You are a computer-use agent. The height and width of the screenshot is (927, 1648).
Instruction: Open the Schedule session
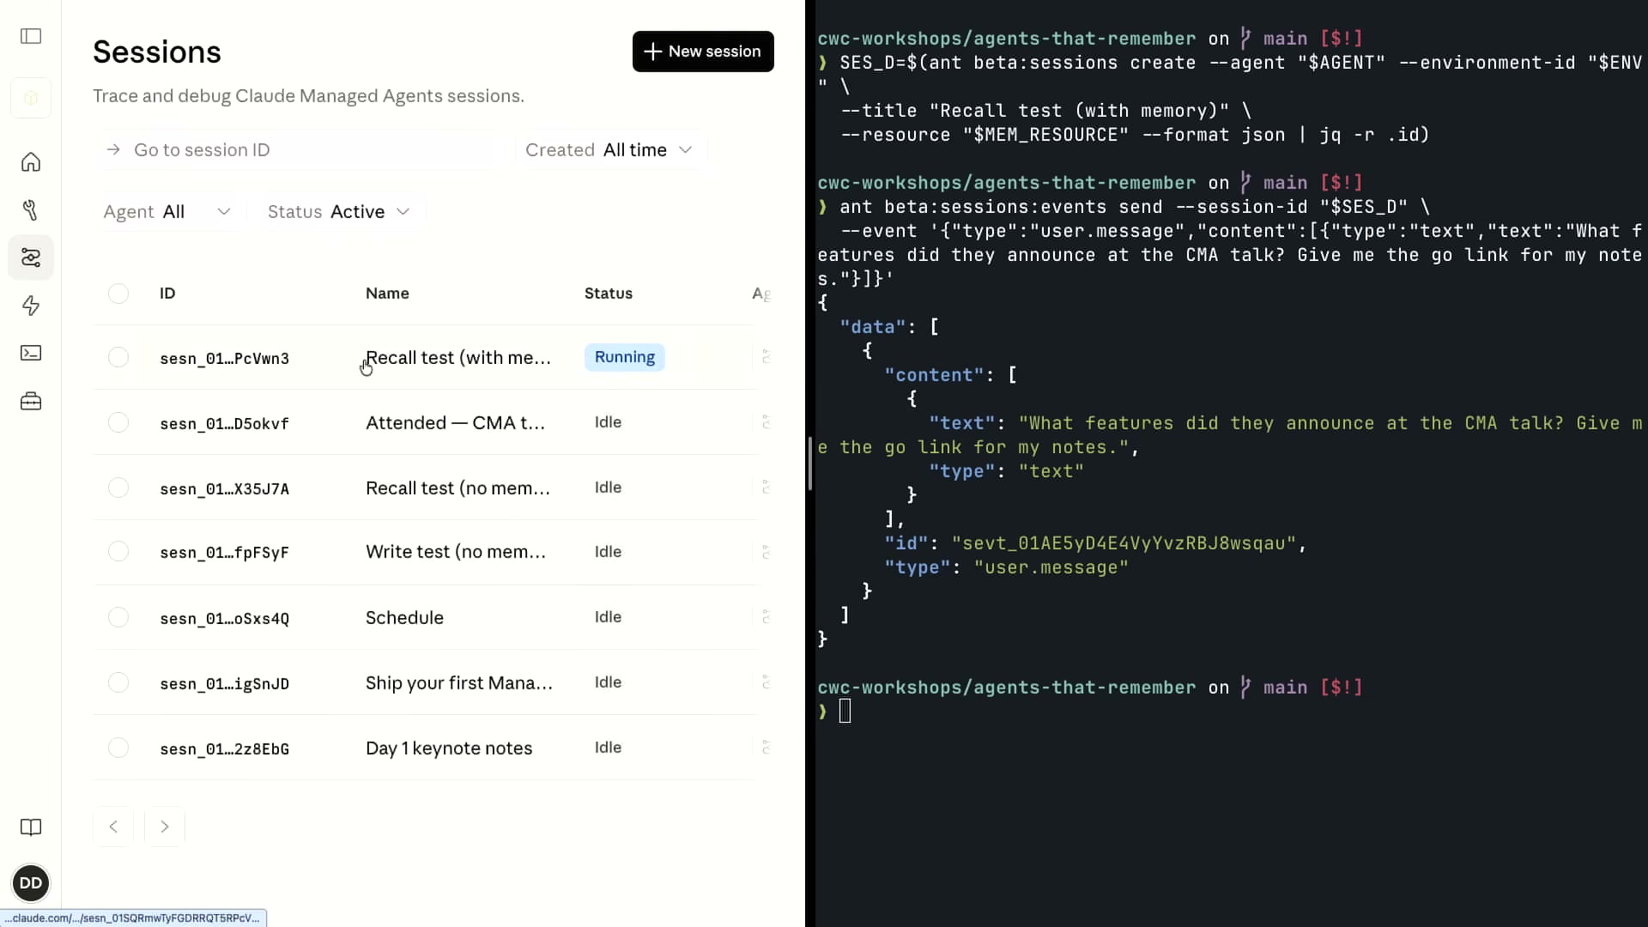point(404,618)
